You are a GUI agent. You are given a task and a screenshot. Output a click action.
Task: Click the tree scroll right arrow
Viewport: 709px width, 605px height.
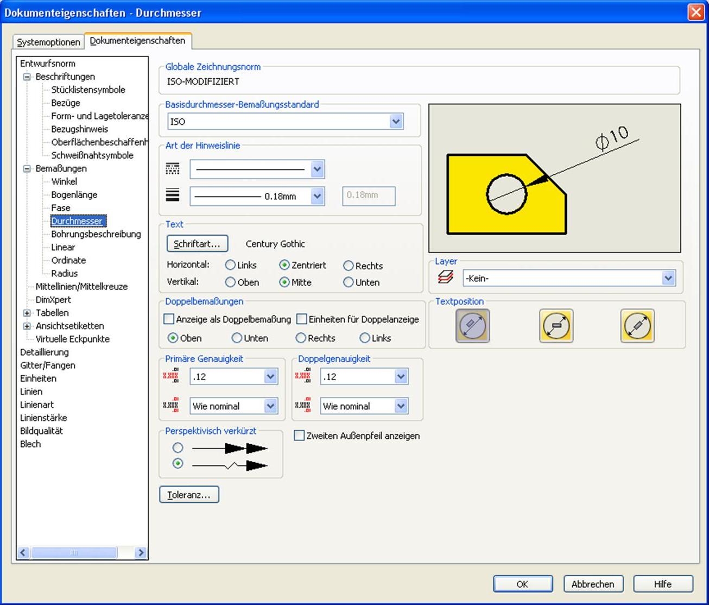[x=141, y=553]
